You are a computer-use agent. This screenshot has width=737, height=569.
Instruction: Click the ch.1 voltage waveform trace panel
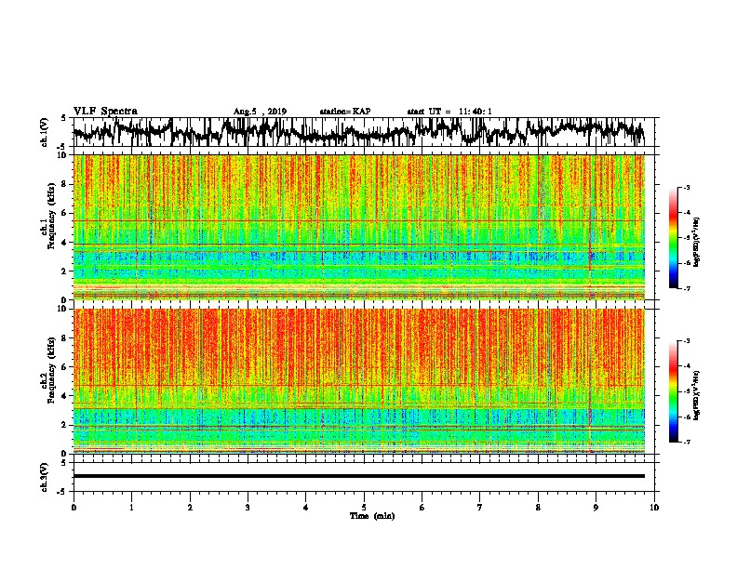pos(364,132)
